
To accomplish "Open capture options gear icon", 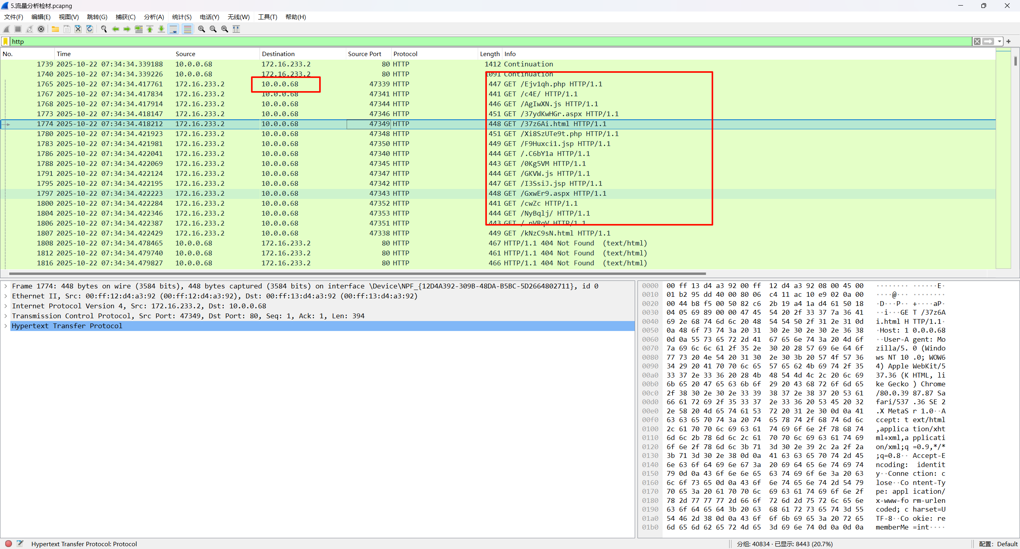I will click(41, 29).
